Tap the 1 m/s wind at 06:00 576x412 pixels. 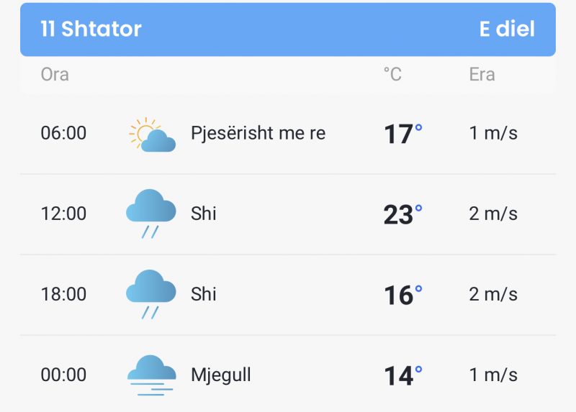click(x=493, y=133)
